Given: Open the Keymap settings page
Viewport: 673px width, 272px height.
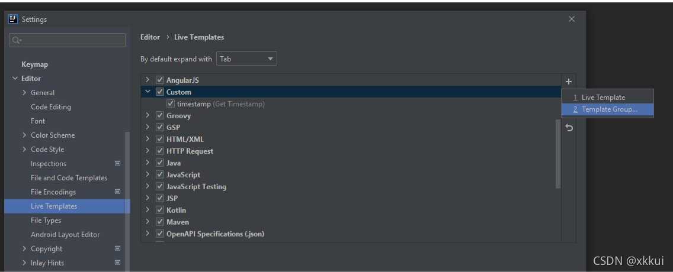Looking at the screenshot, I should [35, 64].
